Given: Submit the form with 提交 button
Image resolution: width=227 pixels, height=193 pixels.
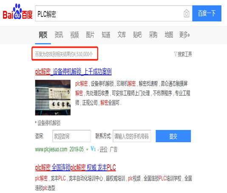Looking at the screenshot, I should coord(173,136).
